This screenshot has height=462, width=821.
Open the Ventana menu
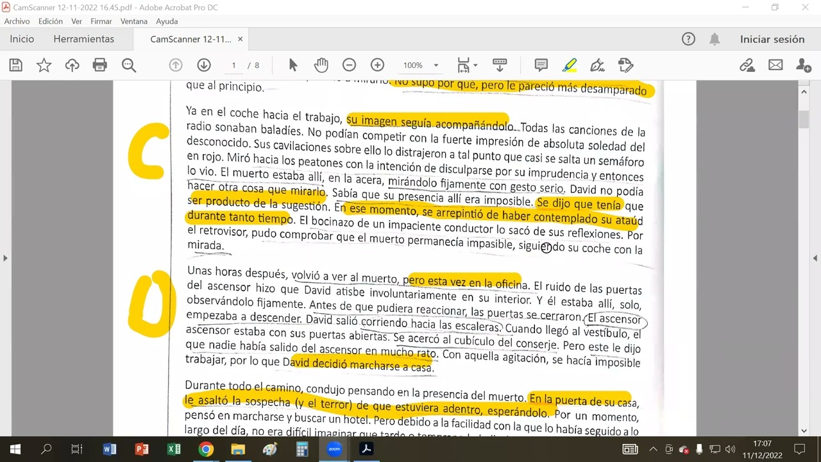[134, 21]
